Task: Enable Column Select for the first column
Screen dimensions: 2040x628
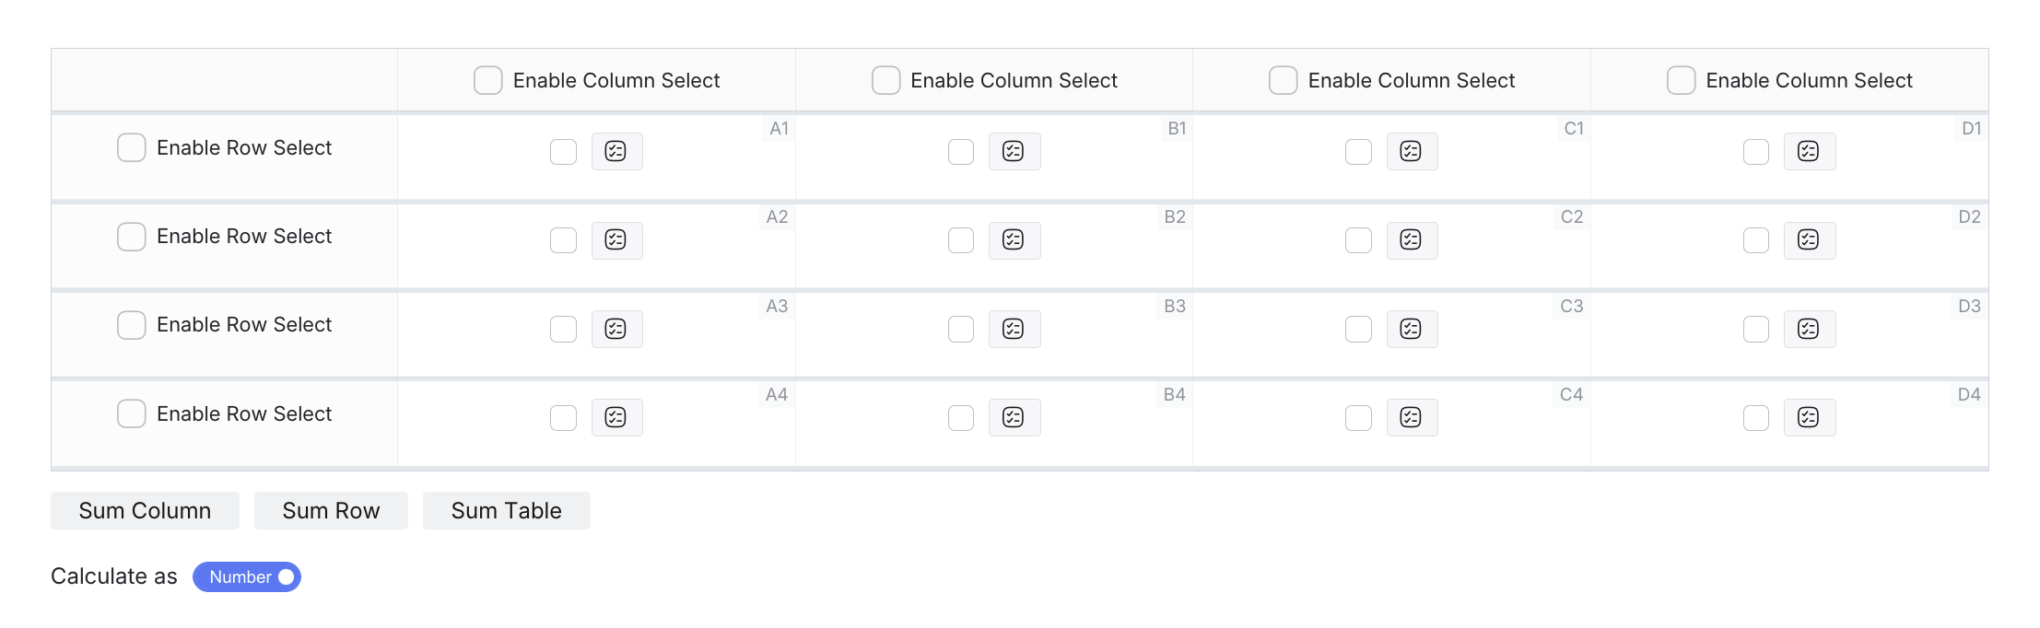Action: click(x=488, y=80)
